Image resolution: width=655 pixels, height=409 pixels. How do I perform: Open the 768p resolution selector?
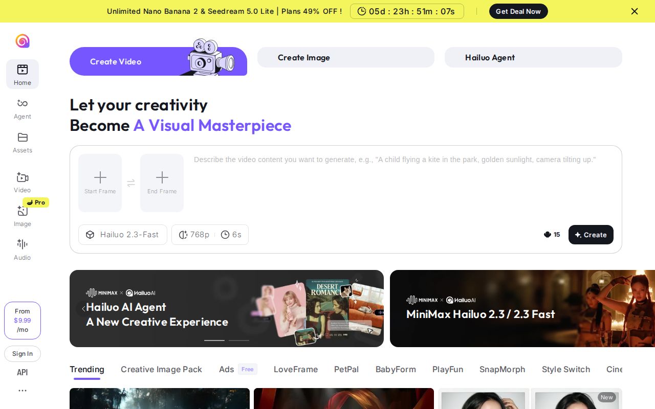pyautogui.click(x=194, y=235)
